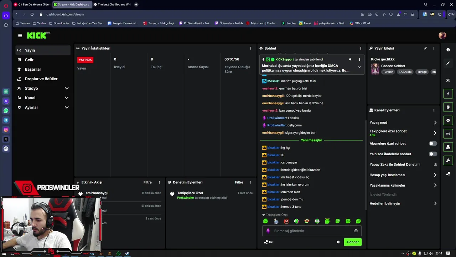Reload the page in browser
The image size is (456, 257).
[x=32, y=14]
